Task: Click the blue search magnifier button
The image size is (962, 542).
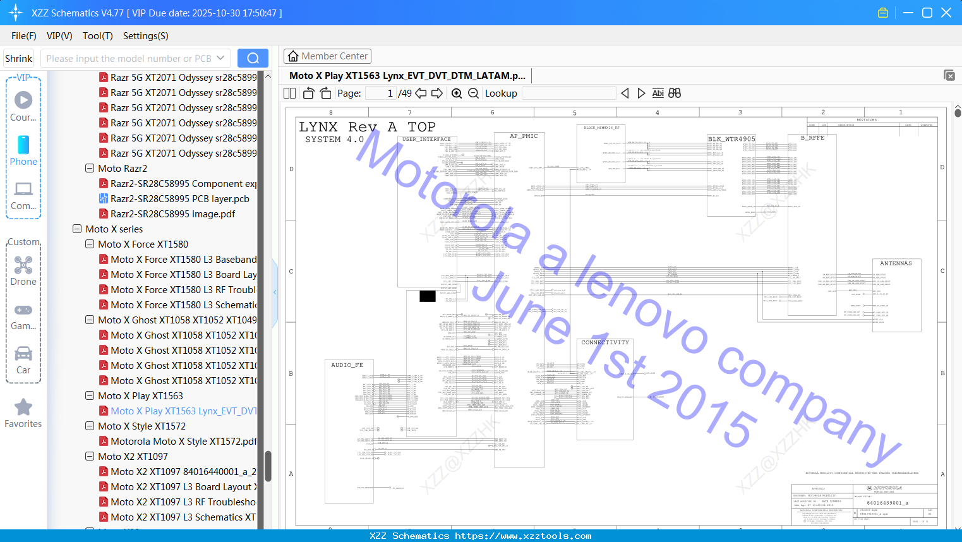Action: (253, 58)
